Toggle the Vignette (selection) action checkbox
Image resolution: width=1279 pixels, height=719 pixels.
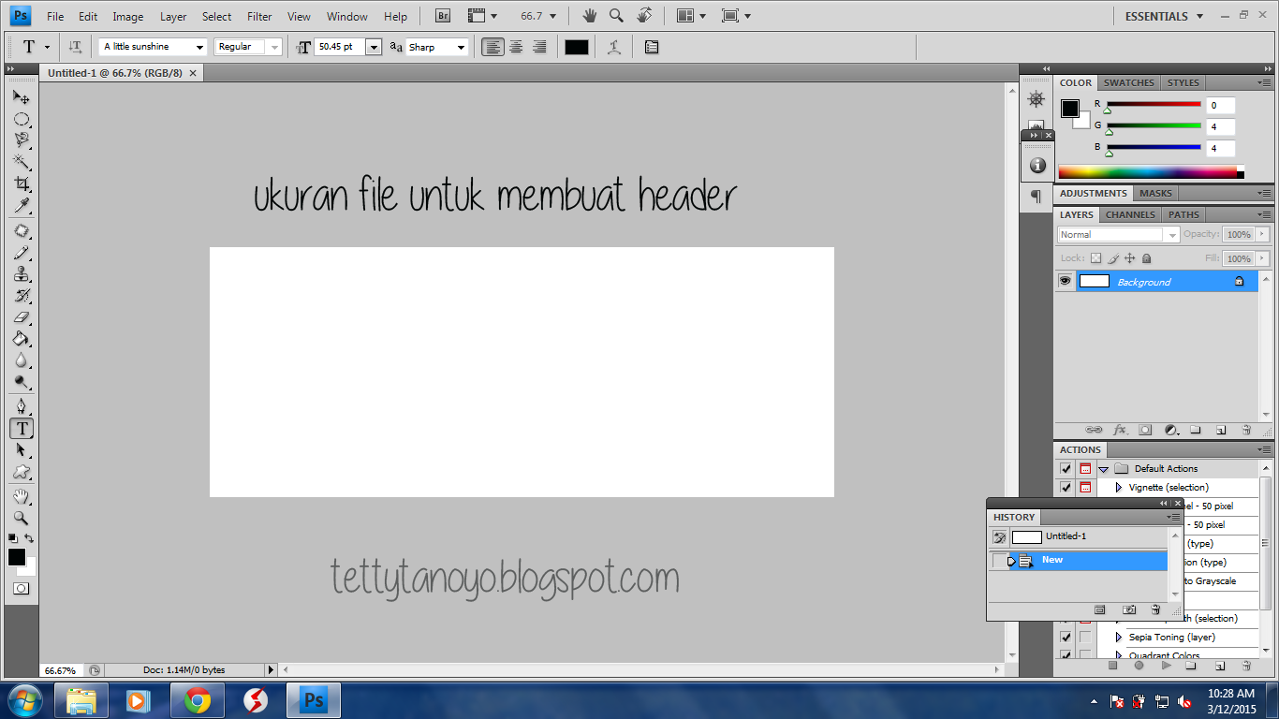click(1066, 487)
